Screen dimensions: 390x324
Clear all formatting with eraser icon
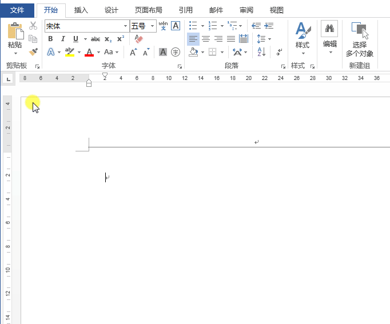coord(138,39)
